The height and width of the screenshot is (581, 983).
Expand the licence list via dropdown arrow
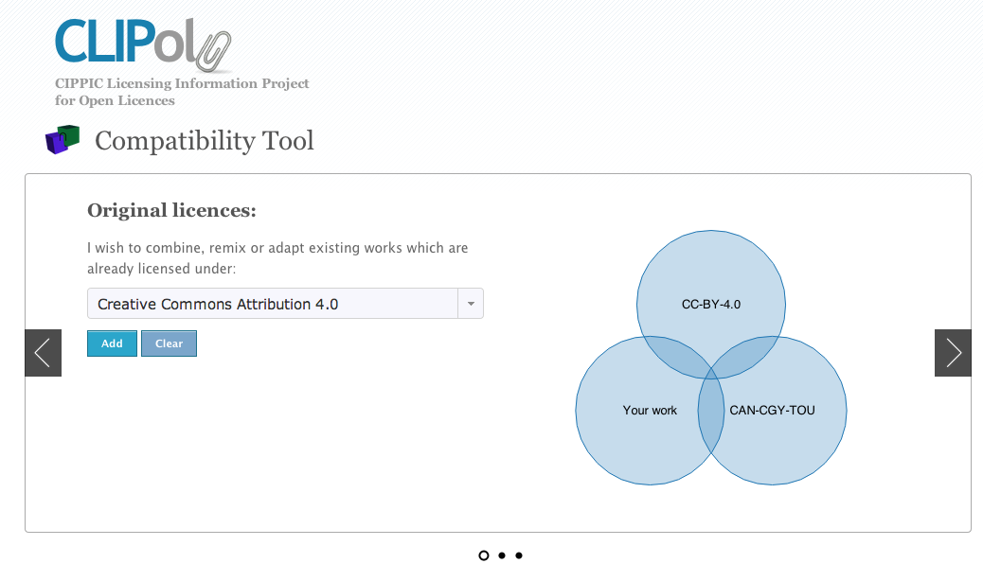[471, 304]
